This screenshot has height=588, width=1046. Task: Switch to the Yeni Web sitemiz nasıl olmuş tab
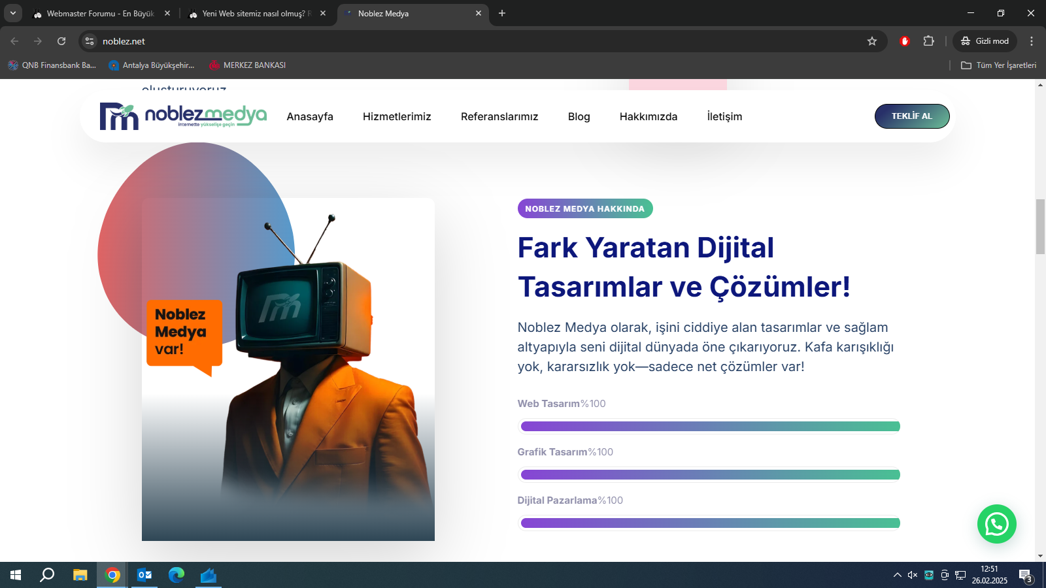[x=257, y=13]
